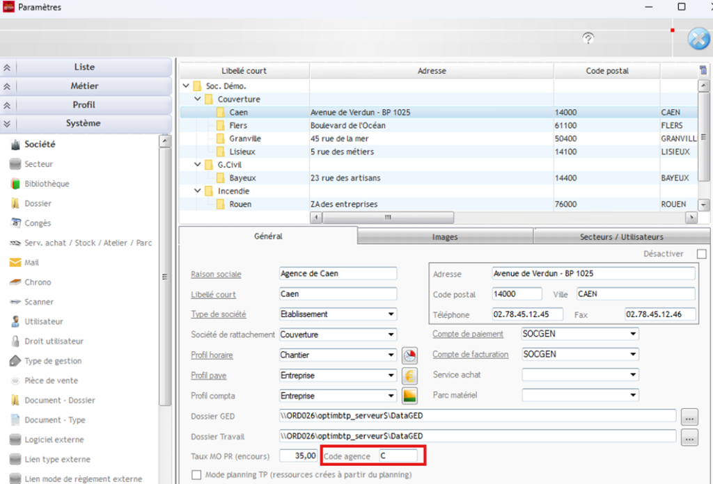This screenshot has height=484, width=713.
Task: Click the Raison sociale label link
Action: (x=216, y=274)
